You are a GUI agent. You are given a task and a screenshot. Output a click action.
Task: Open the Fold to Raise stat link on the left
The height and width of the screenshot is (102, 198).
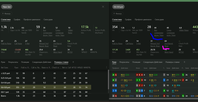(x=6, y=44)
